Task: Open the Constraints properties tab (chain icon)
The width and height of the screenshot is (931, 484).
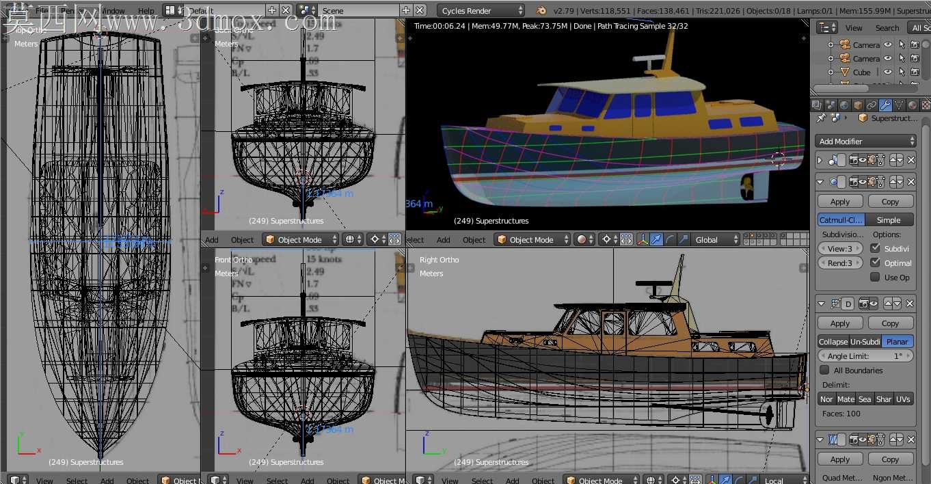Action: click(872, 105)
